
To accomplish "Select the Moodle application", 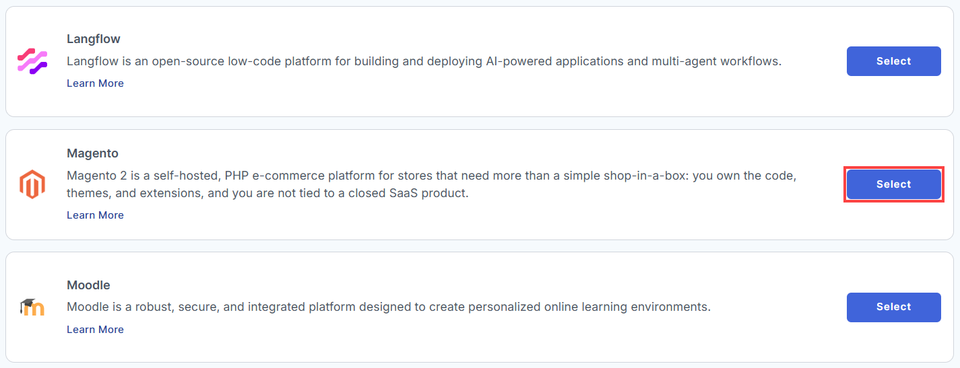I will [893, 307].
